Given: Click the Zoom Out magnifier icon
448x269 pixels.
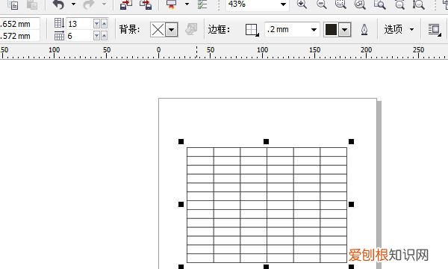Looking at the screenshot, I should click(322, 4).
